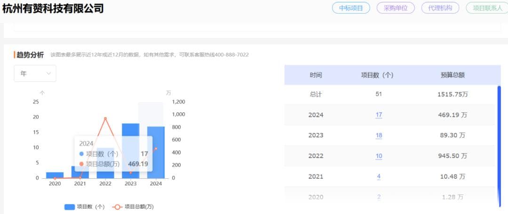
Task: Expand the 年 period dropdown
Action: [35, 73]
